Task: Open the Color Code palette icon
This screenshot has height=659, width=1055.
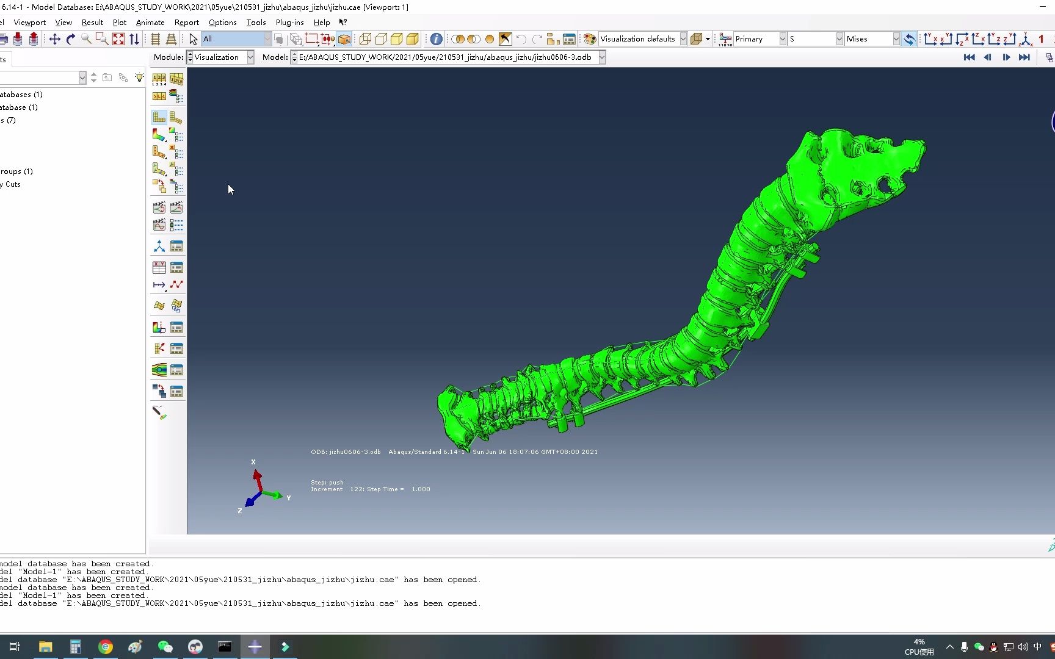Action: [589, 39]
